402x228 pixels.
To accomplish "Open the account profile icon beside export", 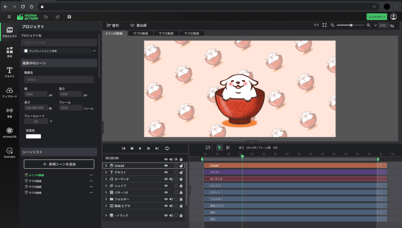I will (393, 16).
